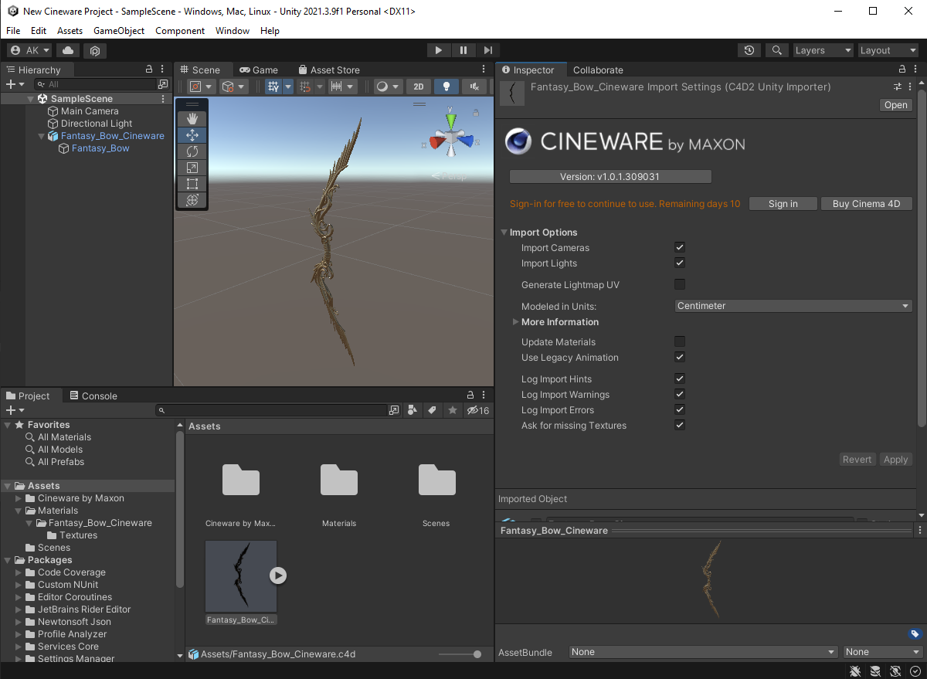Select the Rect transform tool

[192, 184]
